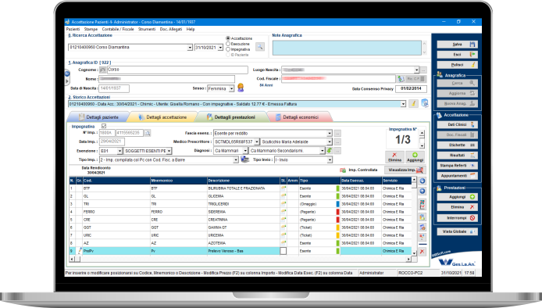Open Contabile / Fiscale menu
This screenshot has width=542, height=308.
pyautogui.click(x=118, y=30)
